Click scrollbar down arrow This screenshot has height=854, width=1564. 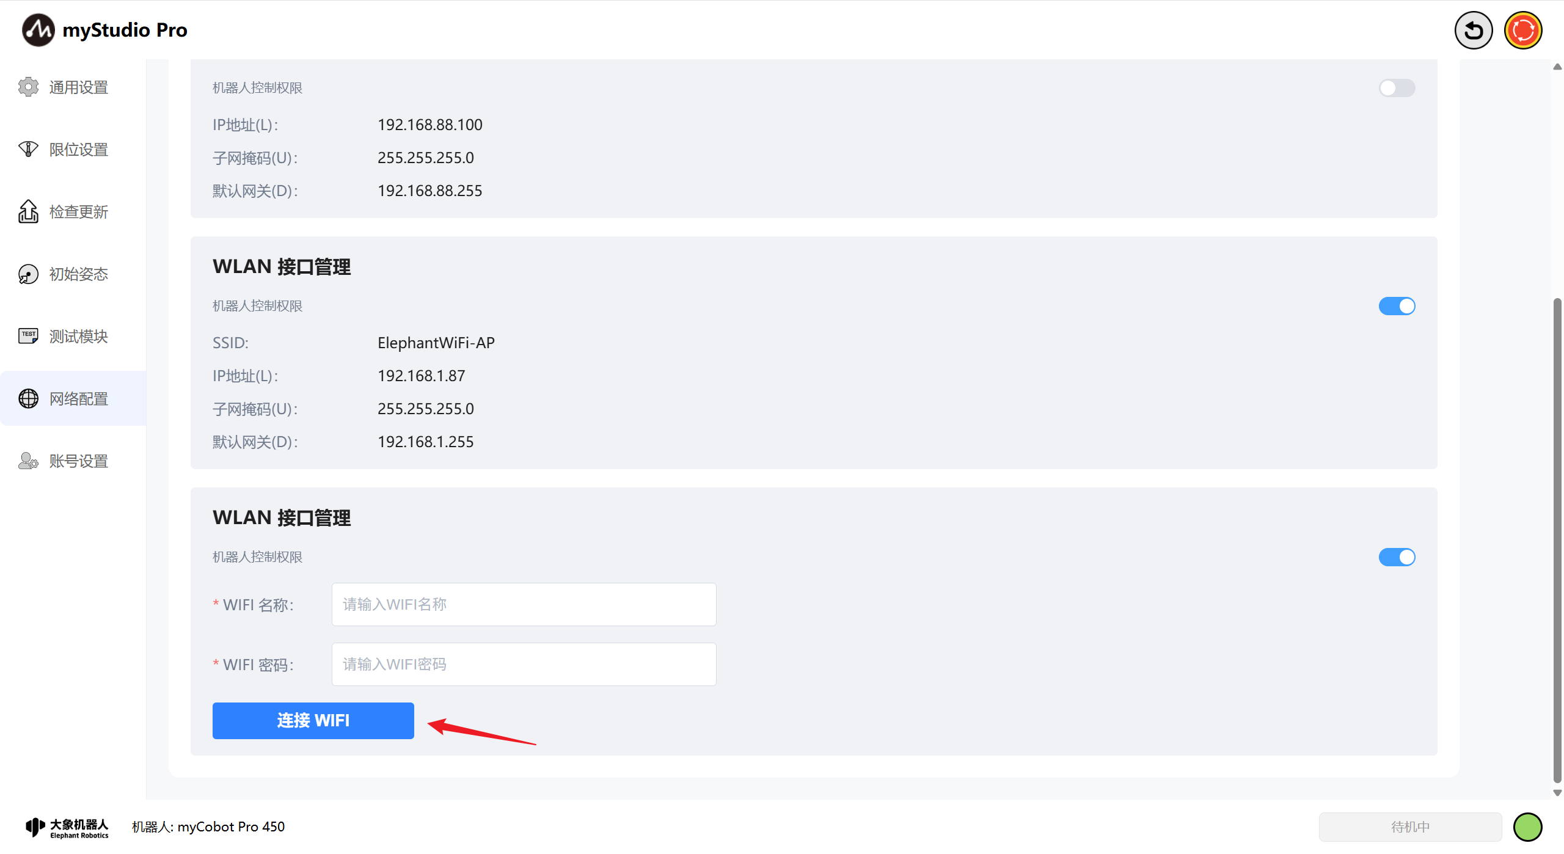coord(1557,793)
